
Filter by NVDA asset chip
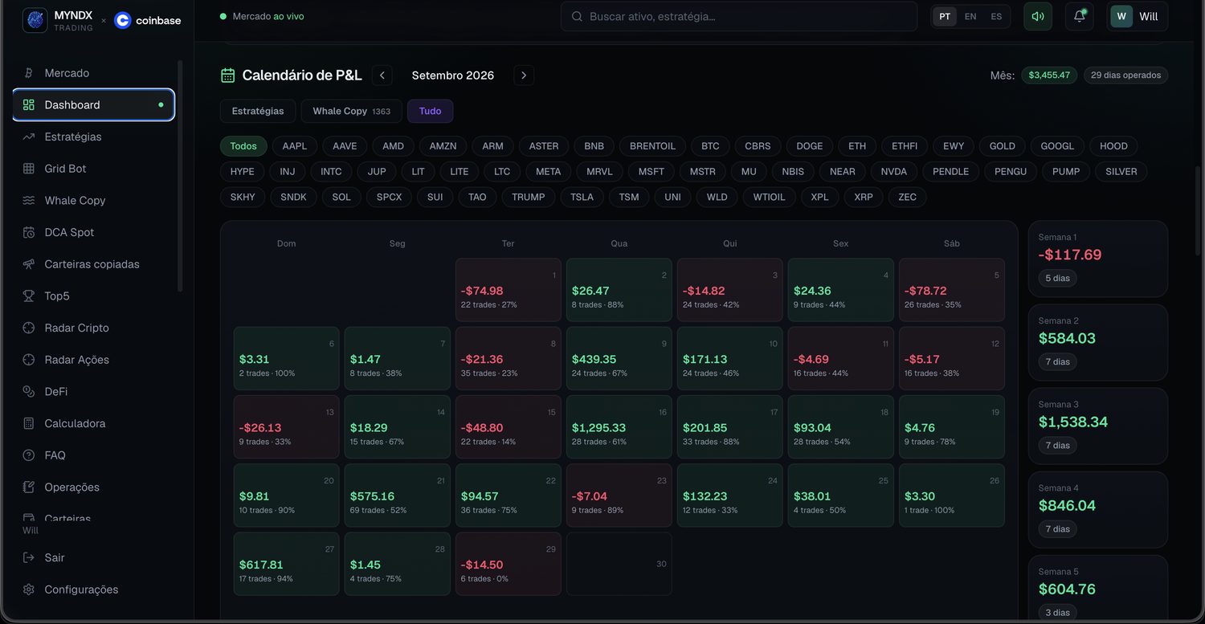(894, 171)
